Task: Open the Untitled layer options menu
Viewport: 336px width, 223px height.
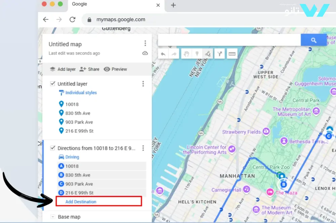Action: pos(143,84)
